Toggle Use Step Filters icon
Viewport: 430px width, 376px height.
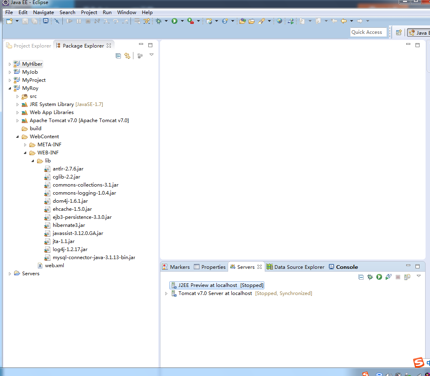coord(147,21)
